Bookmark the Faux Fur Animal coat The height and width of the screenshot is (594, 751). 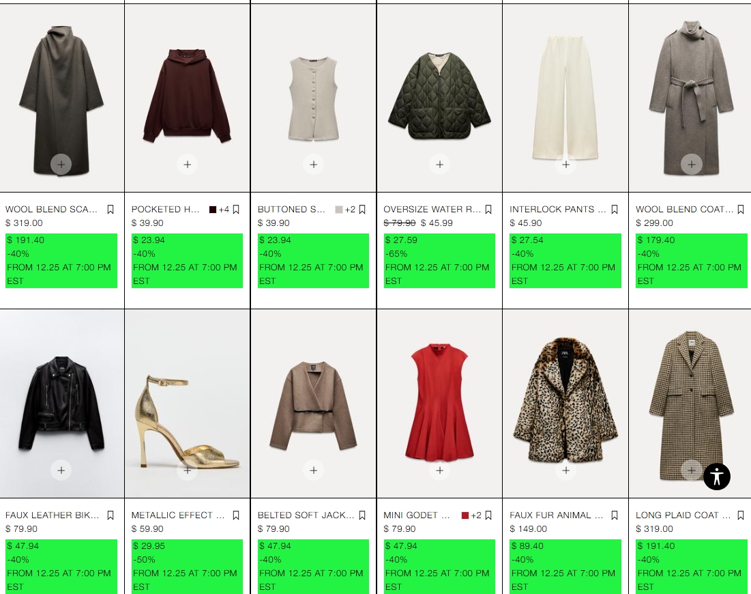click(x=615, y=515)
